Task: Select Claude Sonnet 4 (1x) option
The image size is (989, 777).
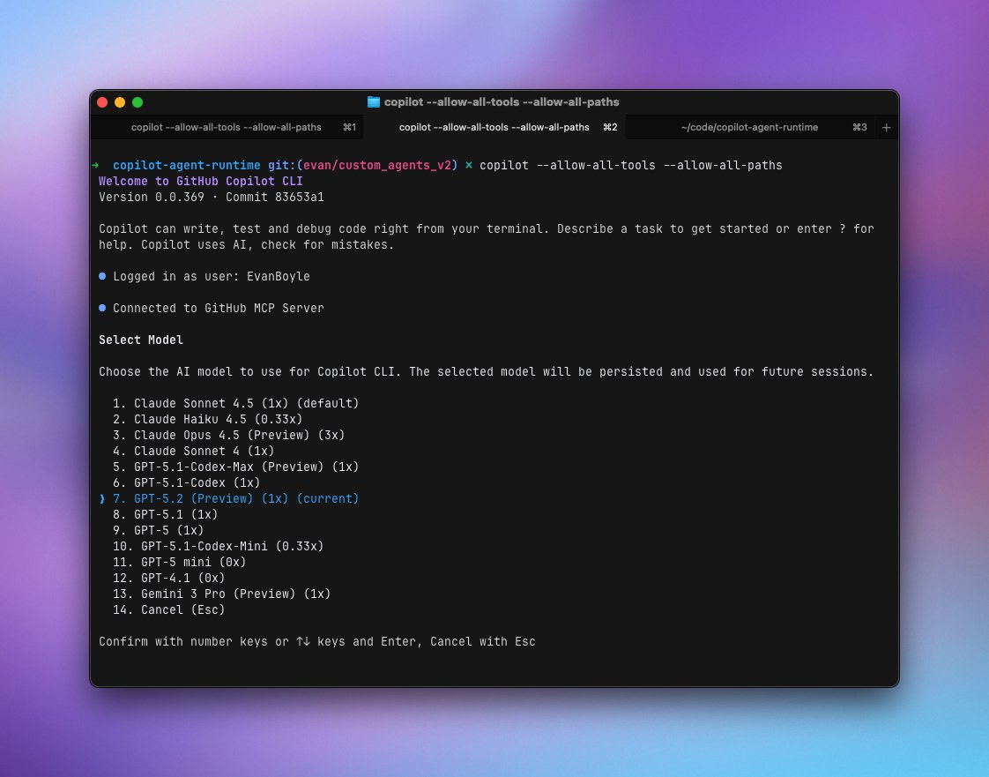Action: [x=194, y=451]
